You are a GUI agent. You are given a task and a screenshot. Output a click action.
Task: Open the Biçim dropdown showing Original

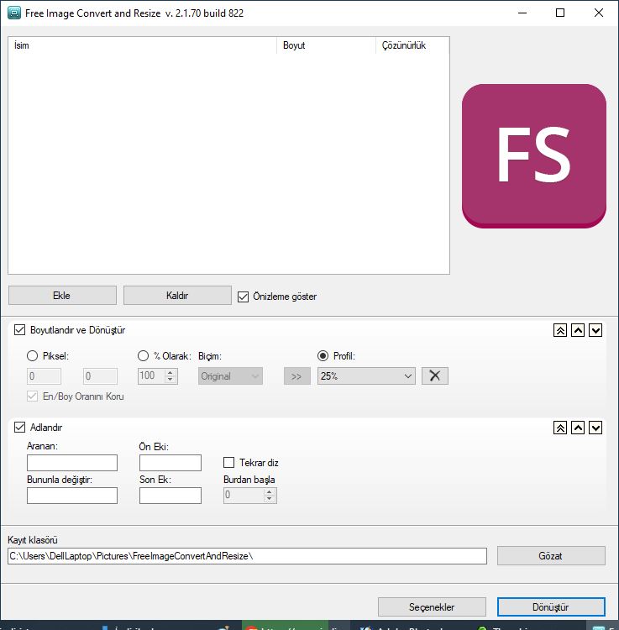[x=230, y=376]
